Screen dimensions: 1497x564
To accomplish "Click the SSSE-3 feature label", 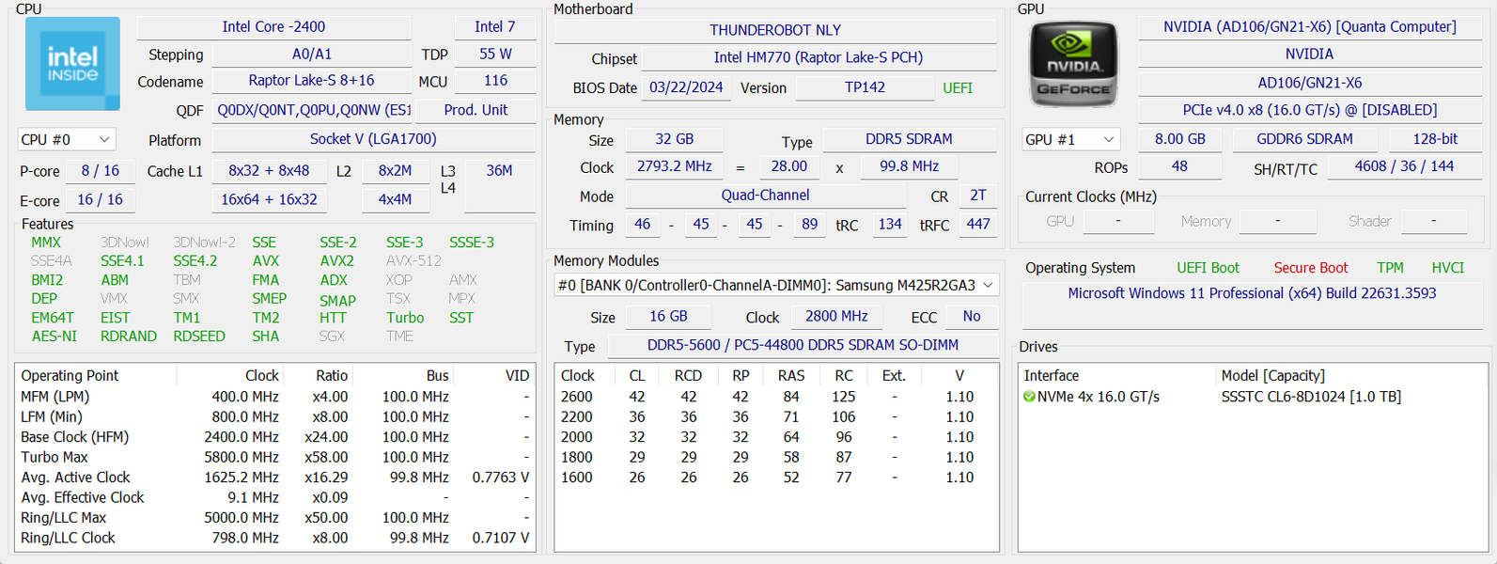I will coord(472,243).
